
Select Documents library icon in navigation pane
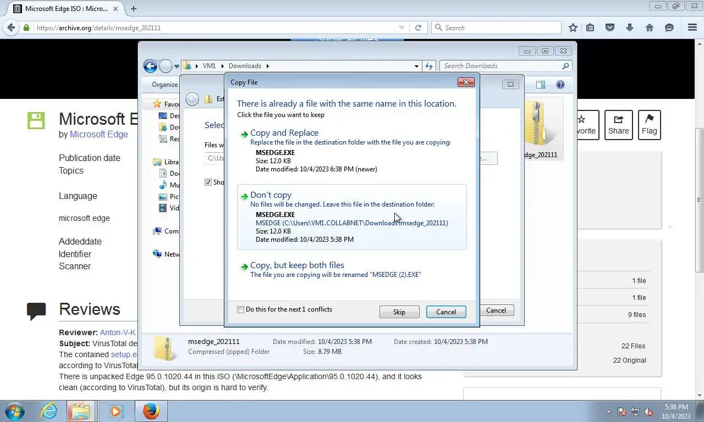pos(163,174)
